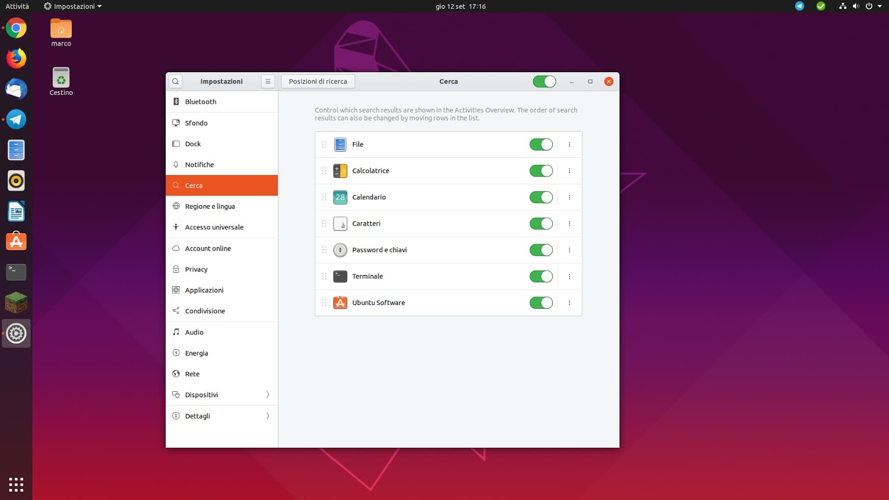Open the three-dot menu for Calendario row
Viewport: 889px width, 500px height.
point(570,197)
